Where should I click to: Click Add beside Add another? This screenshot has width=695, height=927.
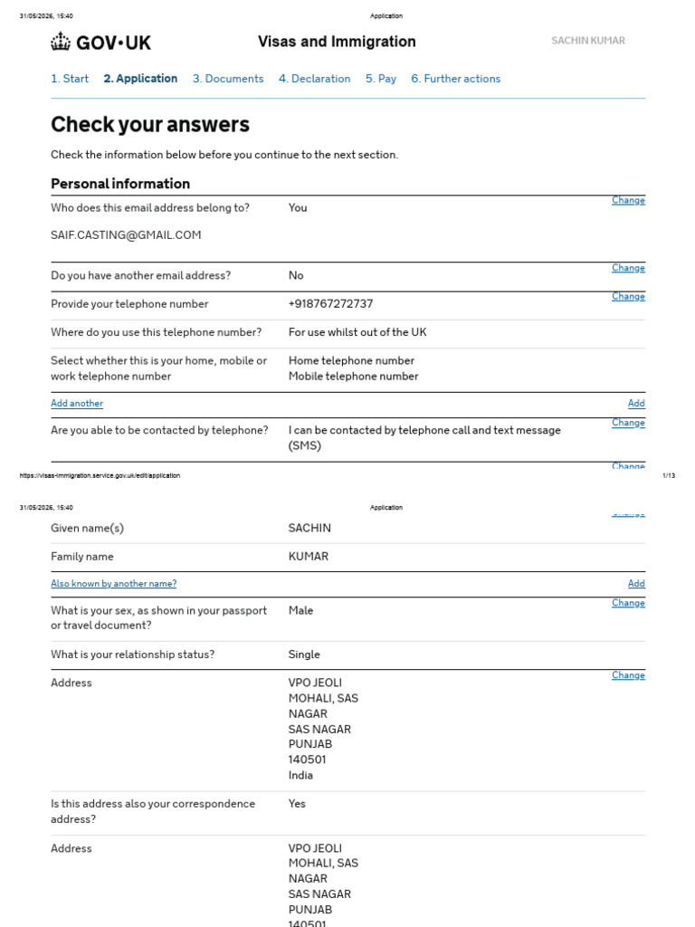point(636,403)
